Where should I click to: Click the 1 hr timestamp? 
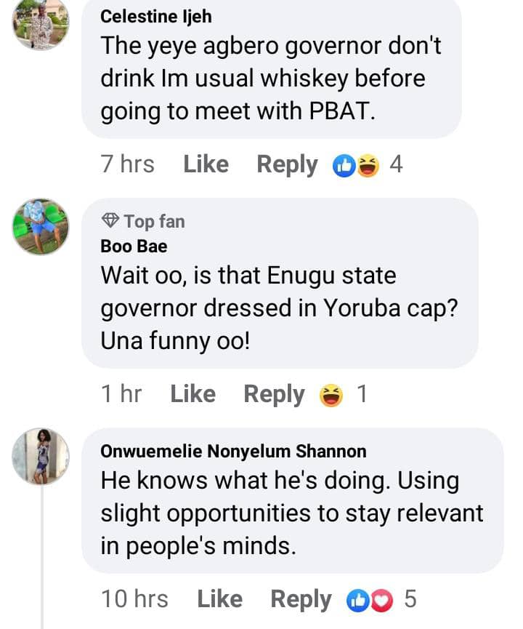(121, 394)
